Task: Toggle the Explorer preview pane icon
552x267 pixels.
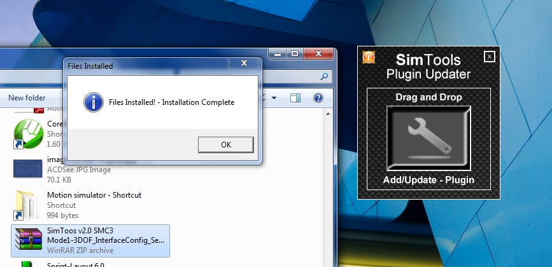Action: click(x=295, y=98)
